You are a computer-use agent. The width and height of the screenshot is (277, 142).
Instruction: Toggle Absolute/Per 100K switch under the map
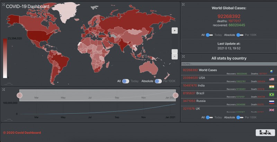pyautogui.click(x=158, y=81)
